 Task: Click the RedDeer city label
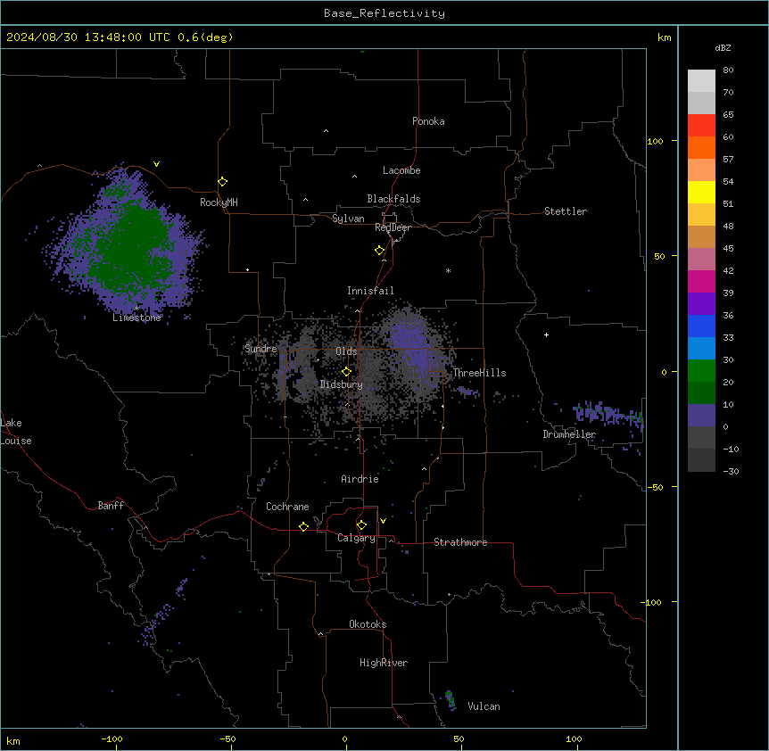point(393,227)
